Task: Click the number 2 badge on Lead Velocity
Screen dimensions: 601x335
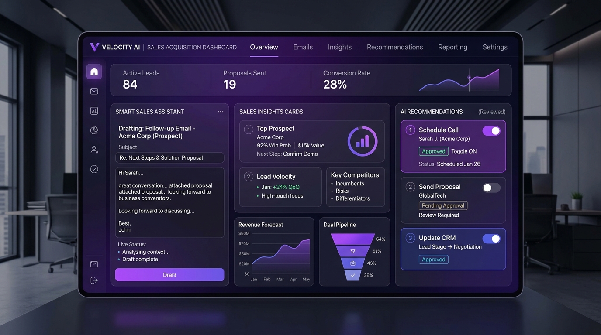Action: pyautogui.click(x=249, y=177)
